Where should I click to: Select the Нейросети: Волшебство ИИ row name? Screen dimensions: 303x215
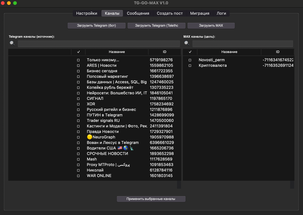(117, 93)
